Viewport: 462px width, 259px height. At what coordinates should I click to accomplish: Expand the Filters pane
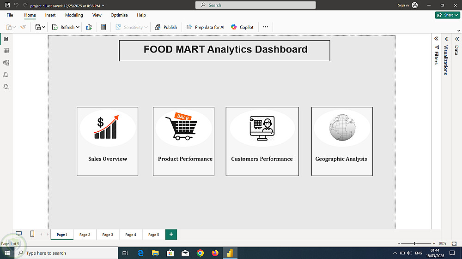pyautogui.click(x=436, y=39)
